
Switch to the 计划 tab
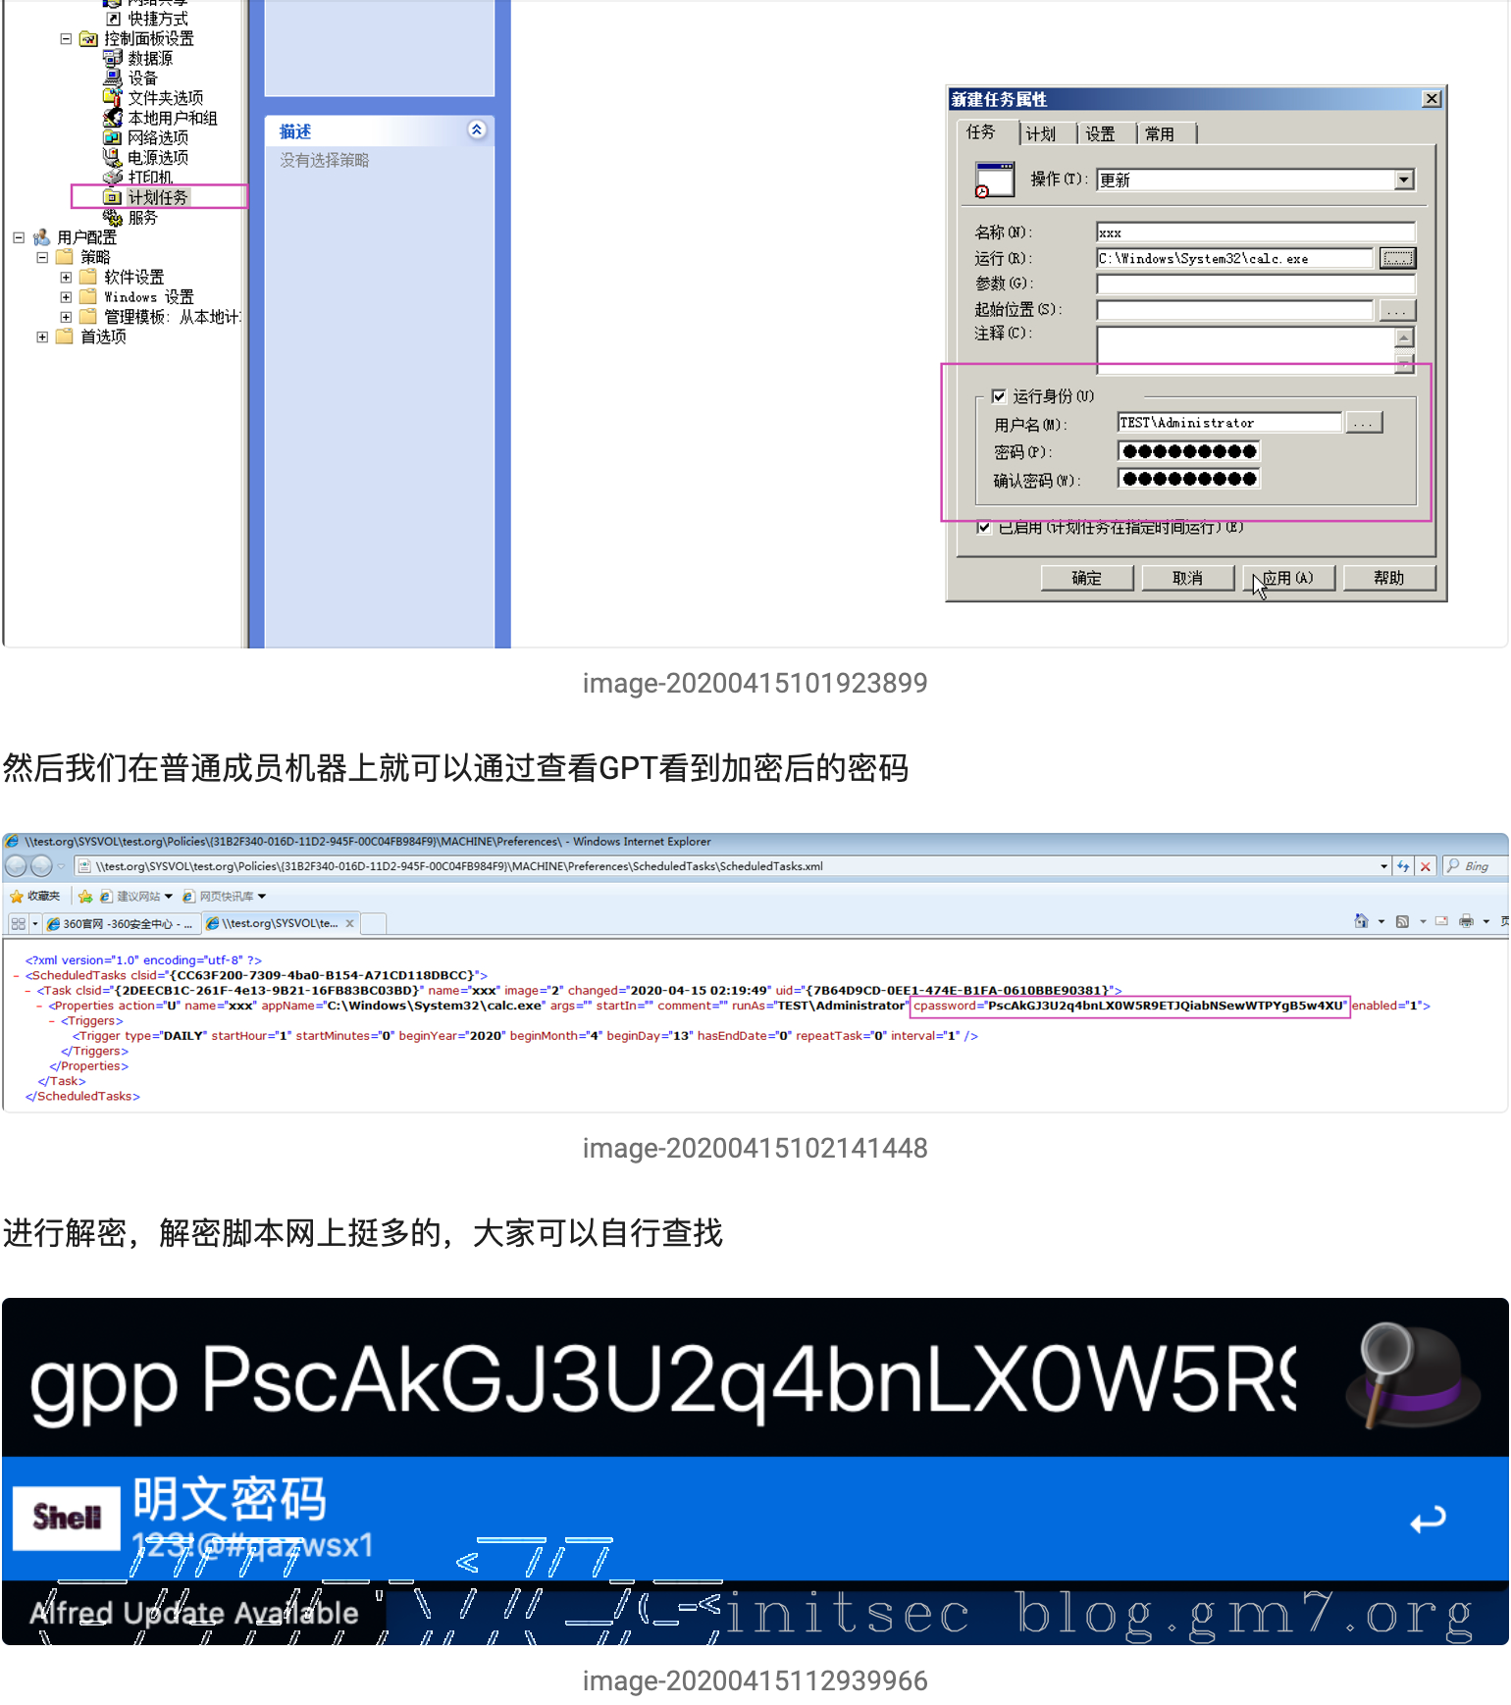coord(1041,134)
